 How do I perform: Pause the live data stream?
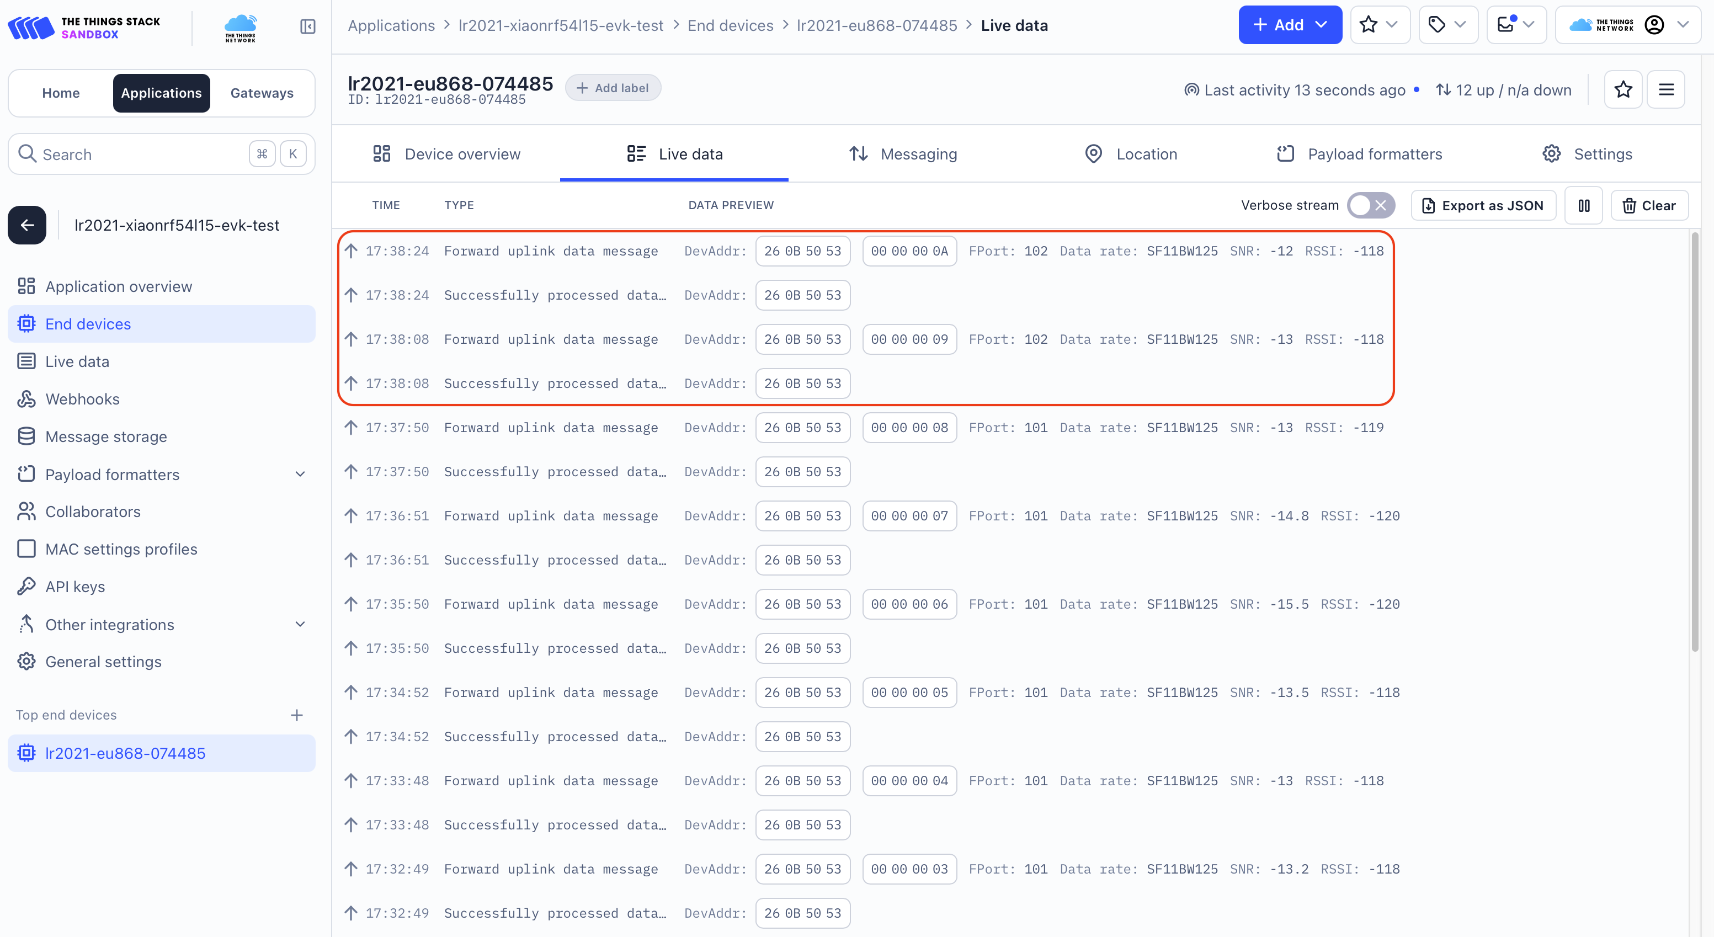pos(1584,206)
